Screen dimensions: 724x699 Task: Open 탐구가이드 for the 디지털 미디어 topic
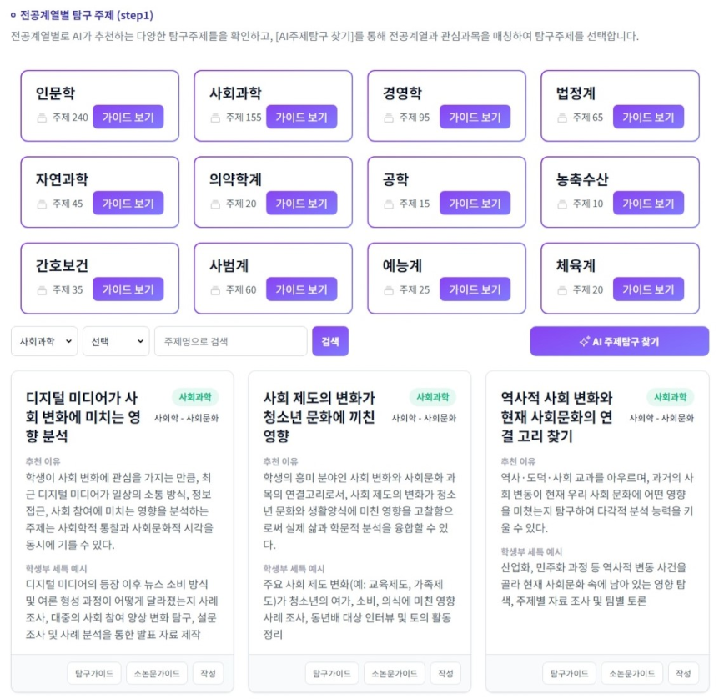click(94, 674)
